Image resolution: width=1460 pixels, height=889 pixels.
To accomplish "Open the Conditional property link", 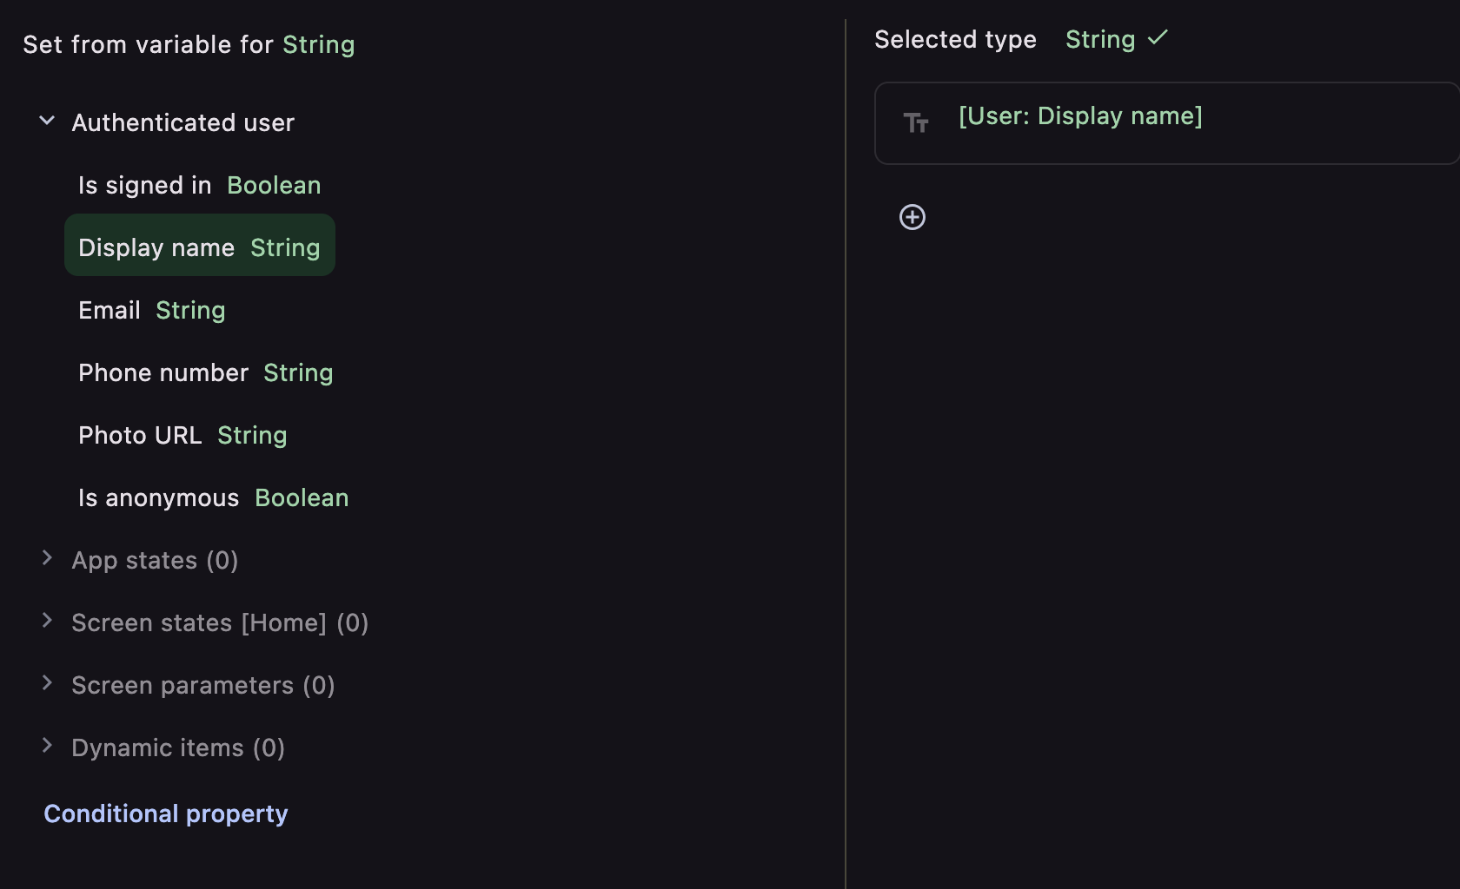I will (x=166, y=813).
